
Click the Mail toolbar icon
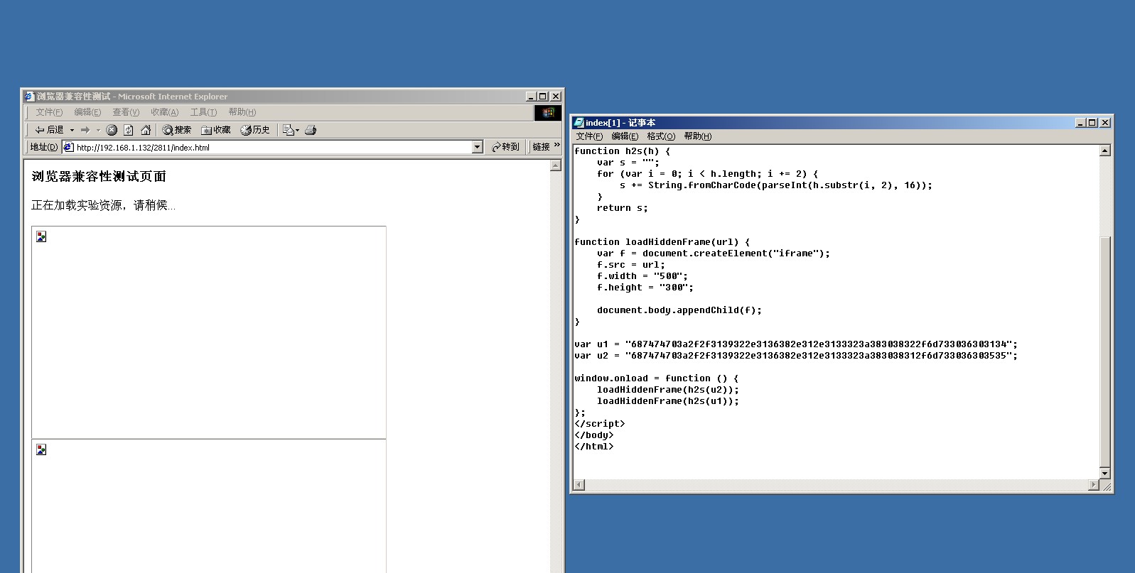pyautogui.click(x=291, y=130)
